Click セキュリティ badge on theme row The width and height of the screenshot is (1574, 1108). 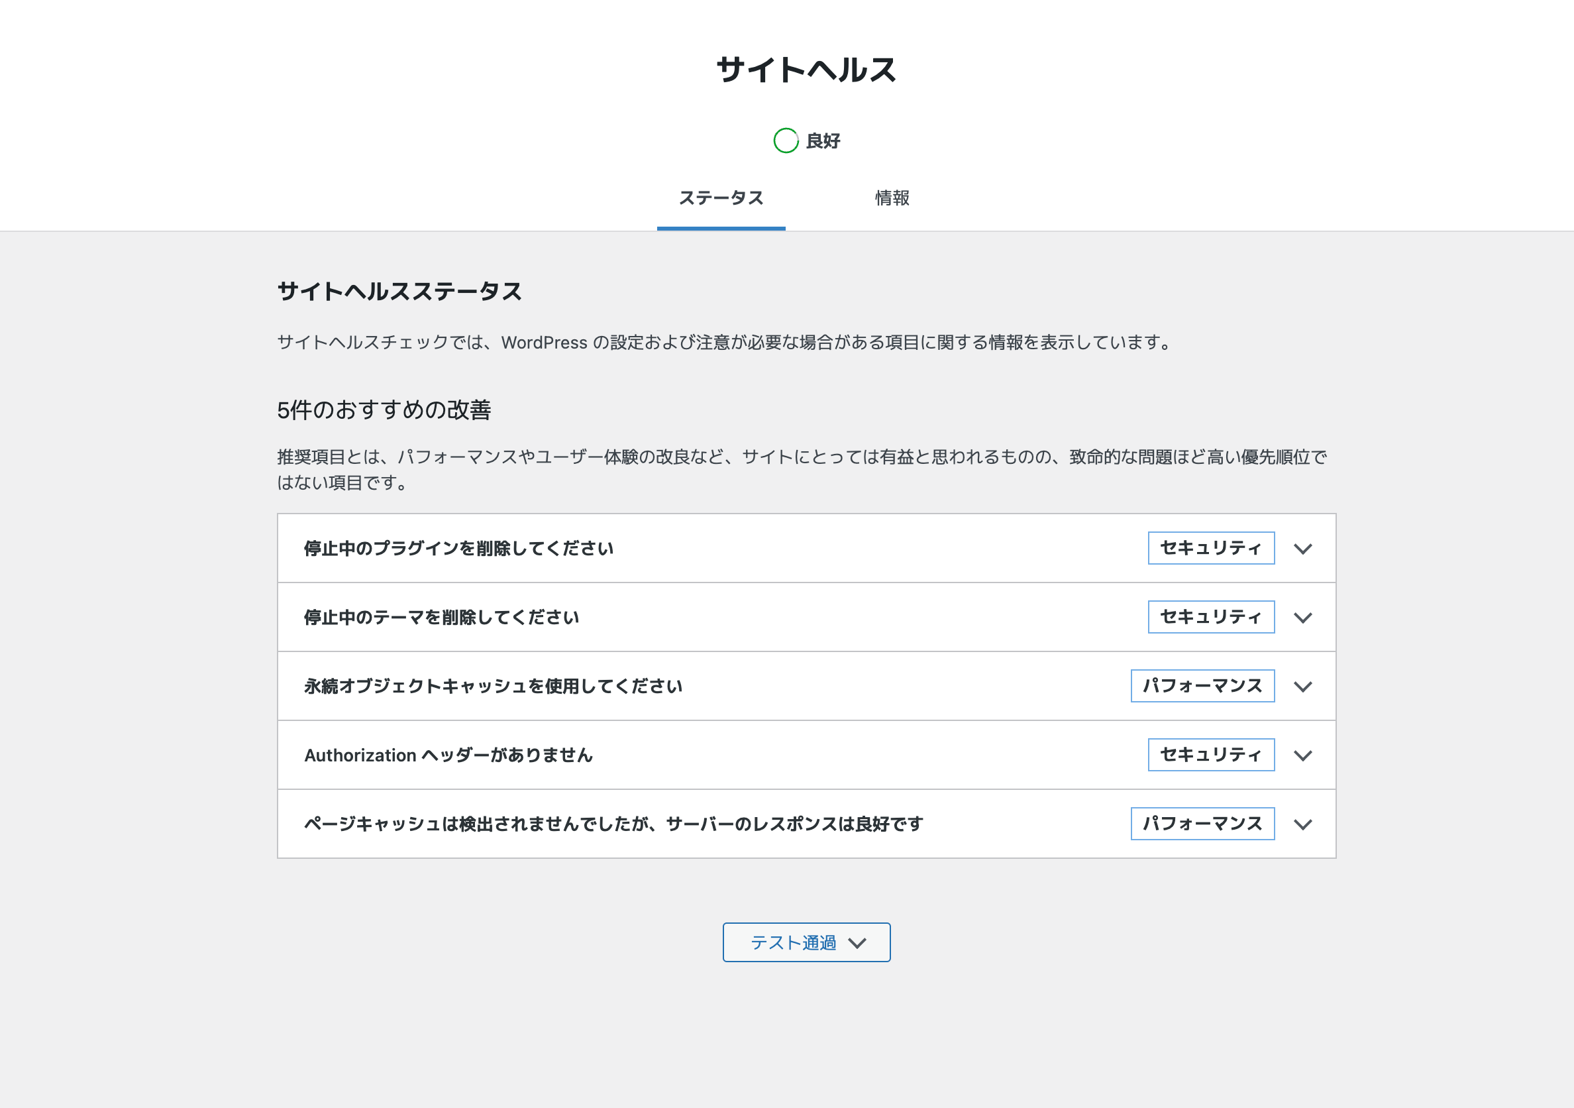[x=1211, y=617]
